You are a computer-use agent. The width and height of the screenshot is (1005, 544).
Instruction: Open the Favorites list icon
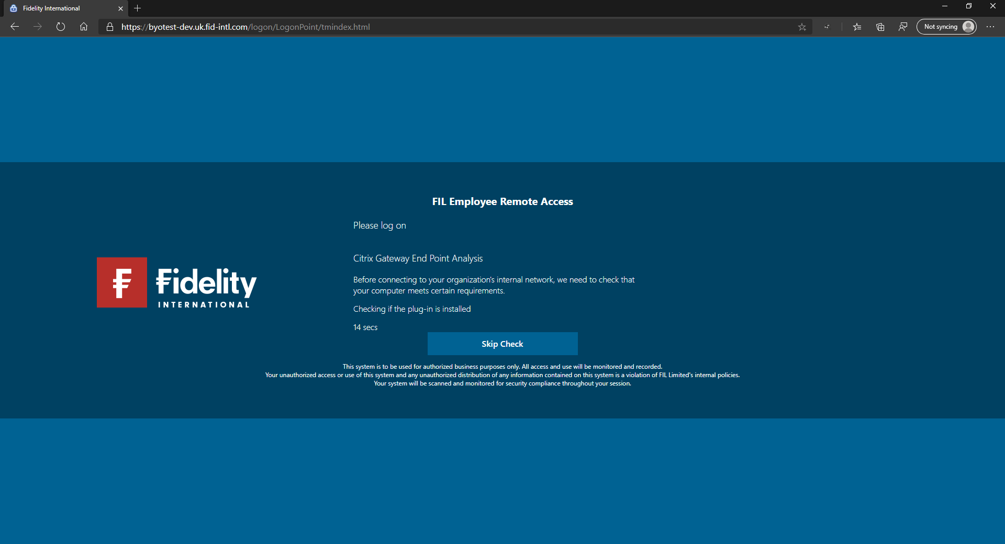857,27
